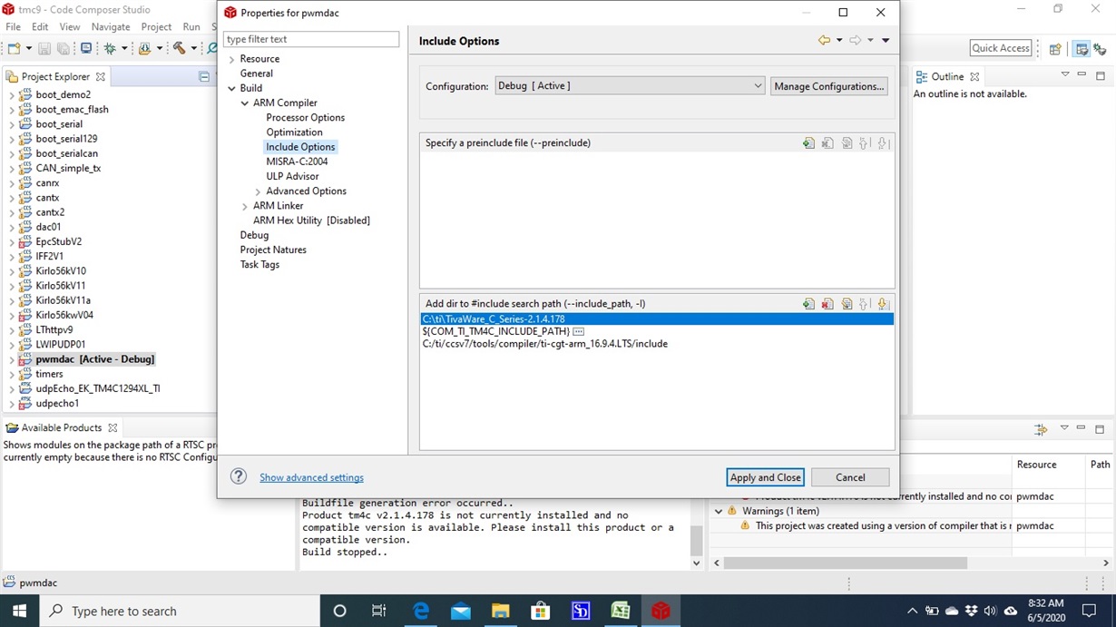
Task: Add a preinclude file with the Add icon
Action: click(x=808, y=143)
